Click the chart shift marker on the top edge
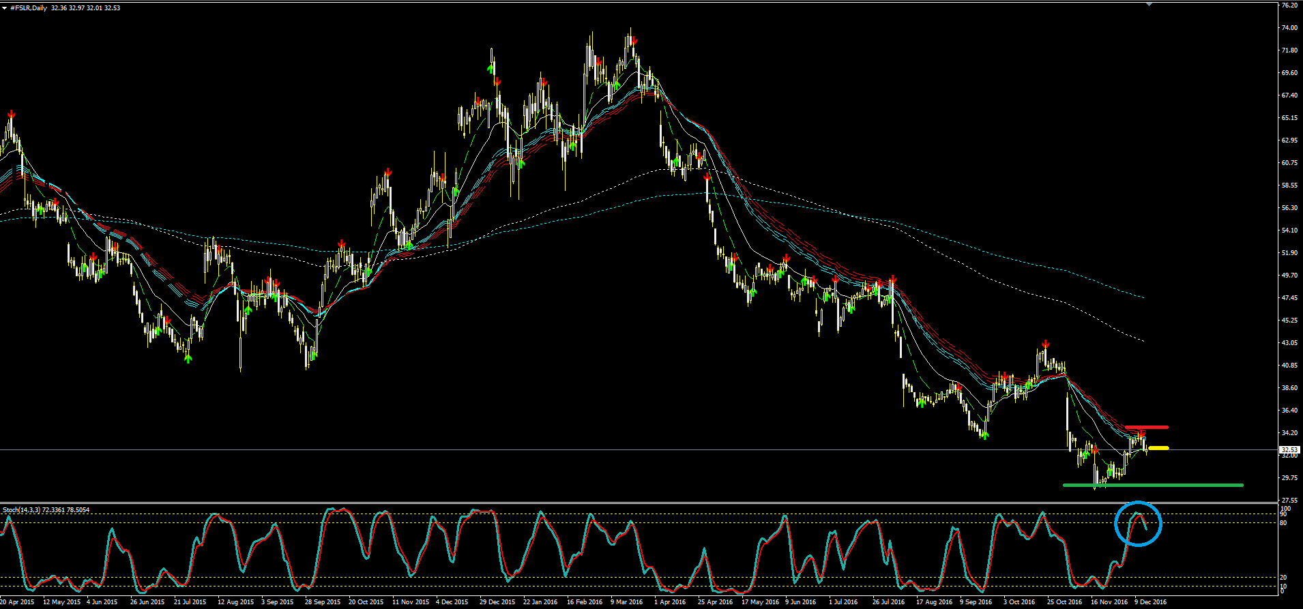 1148,3
